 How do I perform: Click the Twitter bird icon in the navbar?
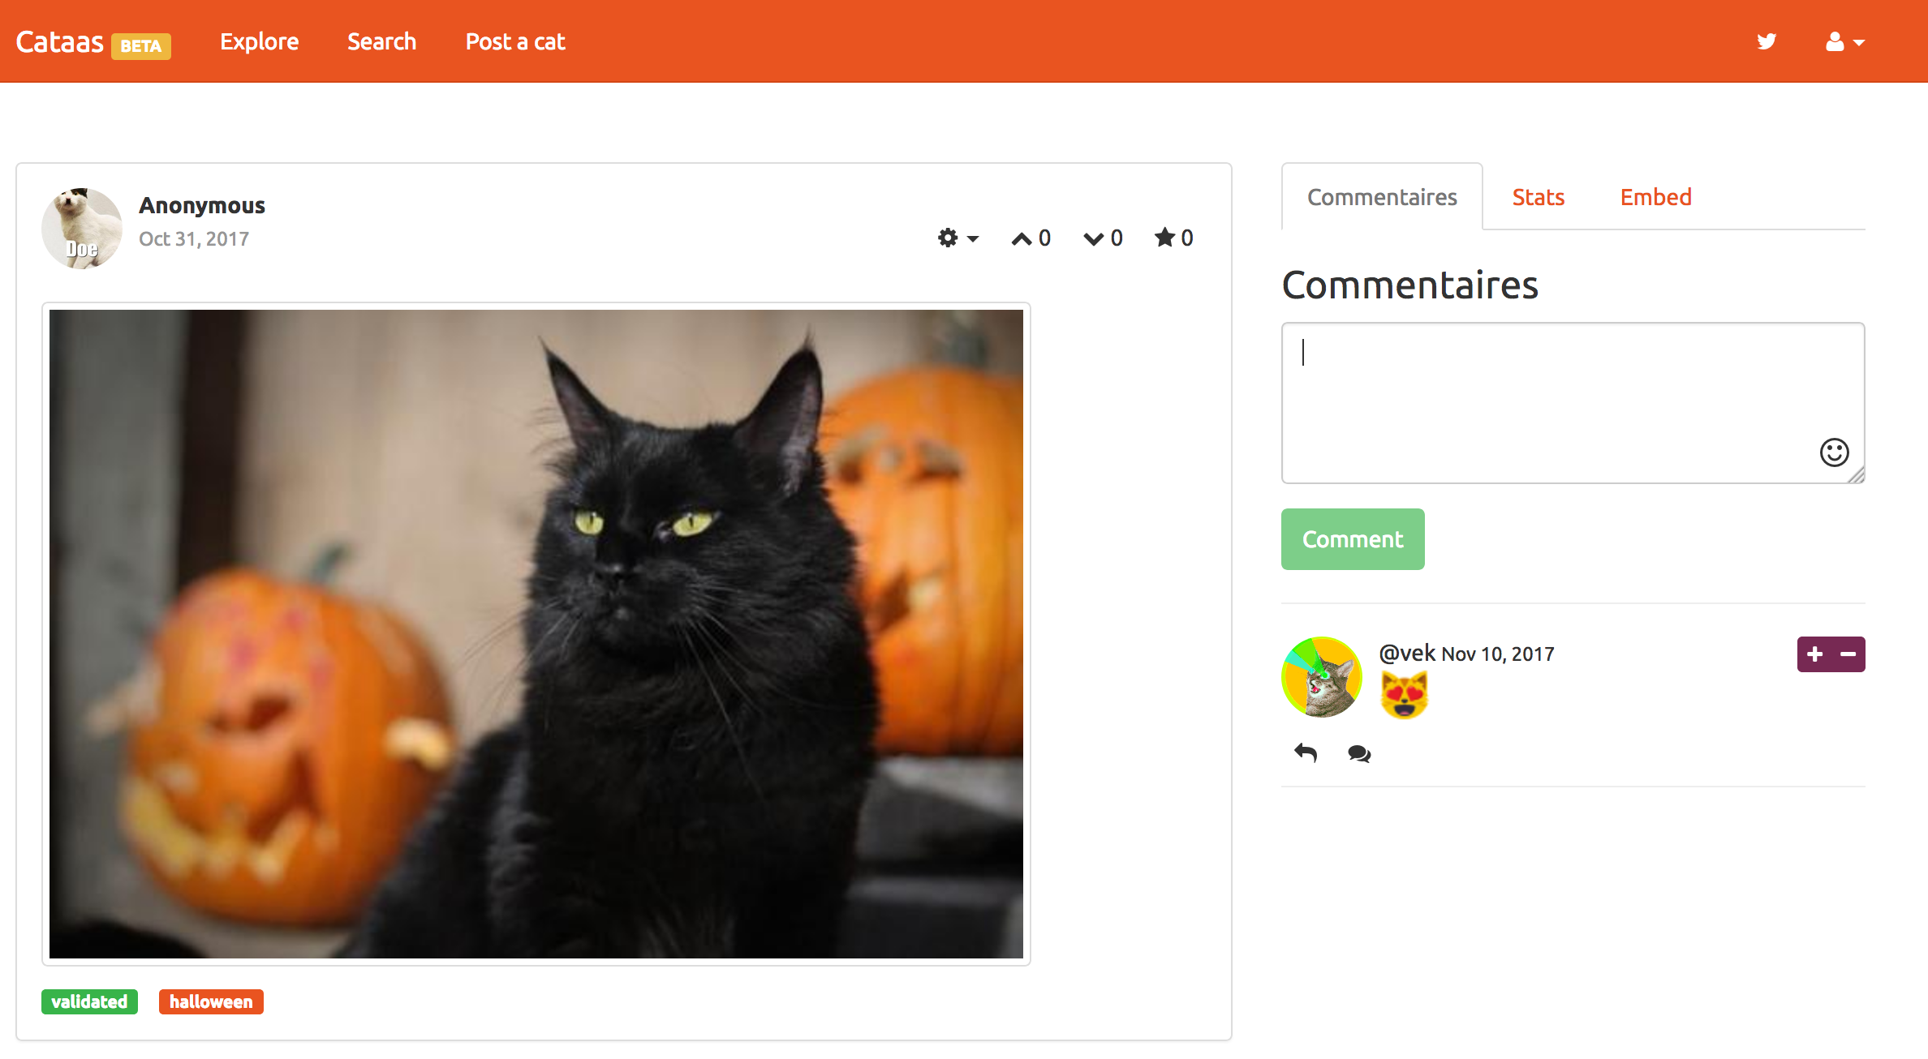click(1767, 41)
